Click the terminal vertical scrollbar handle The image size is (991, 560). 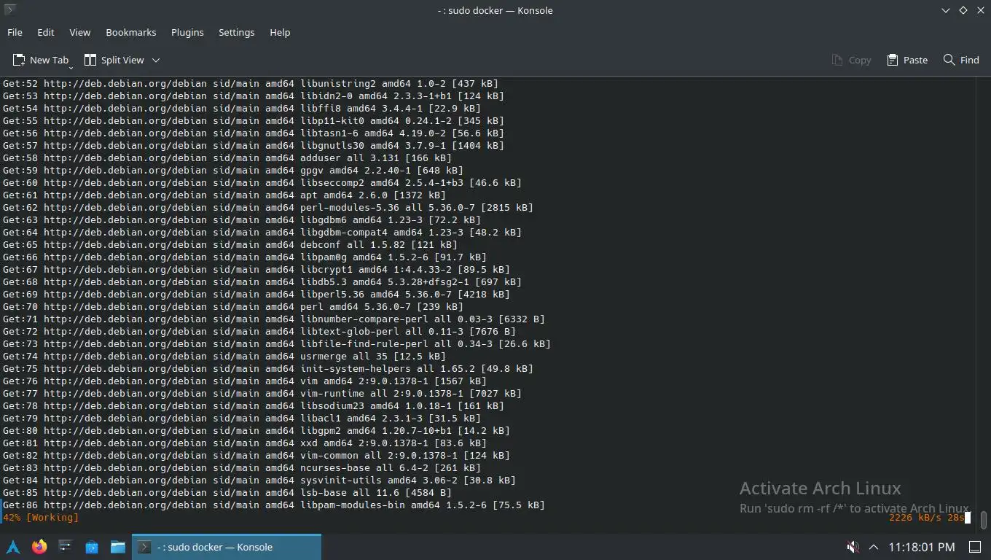[983, 521]
